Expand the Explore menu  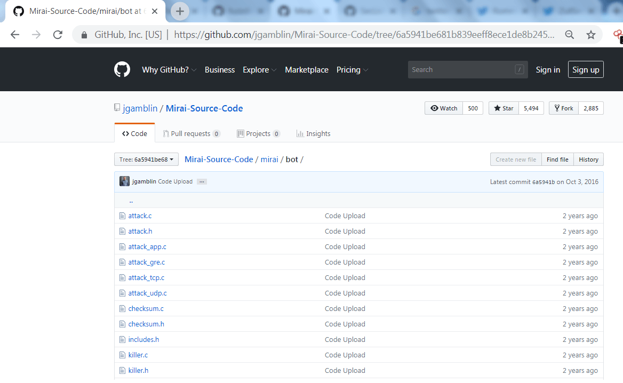coord(259,70)
